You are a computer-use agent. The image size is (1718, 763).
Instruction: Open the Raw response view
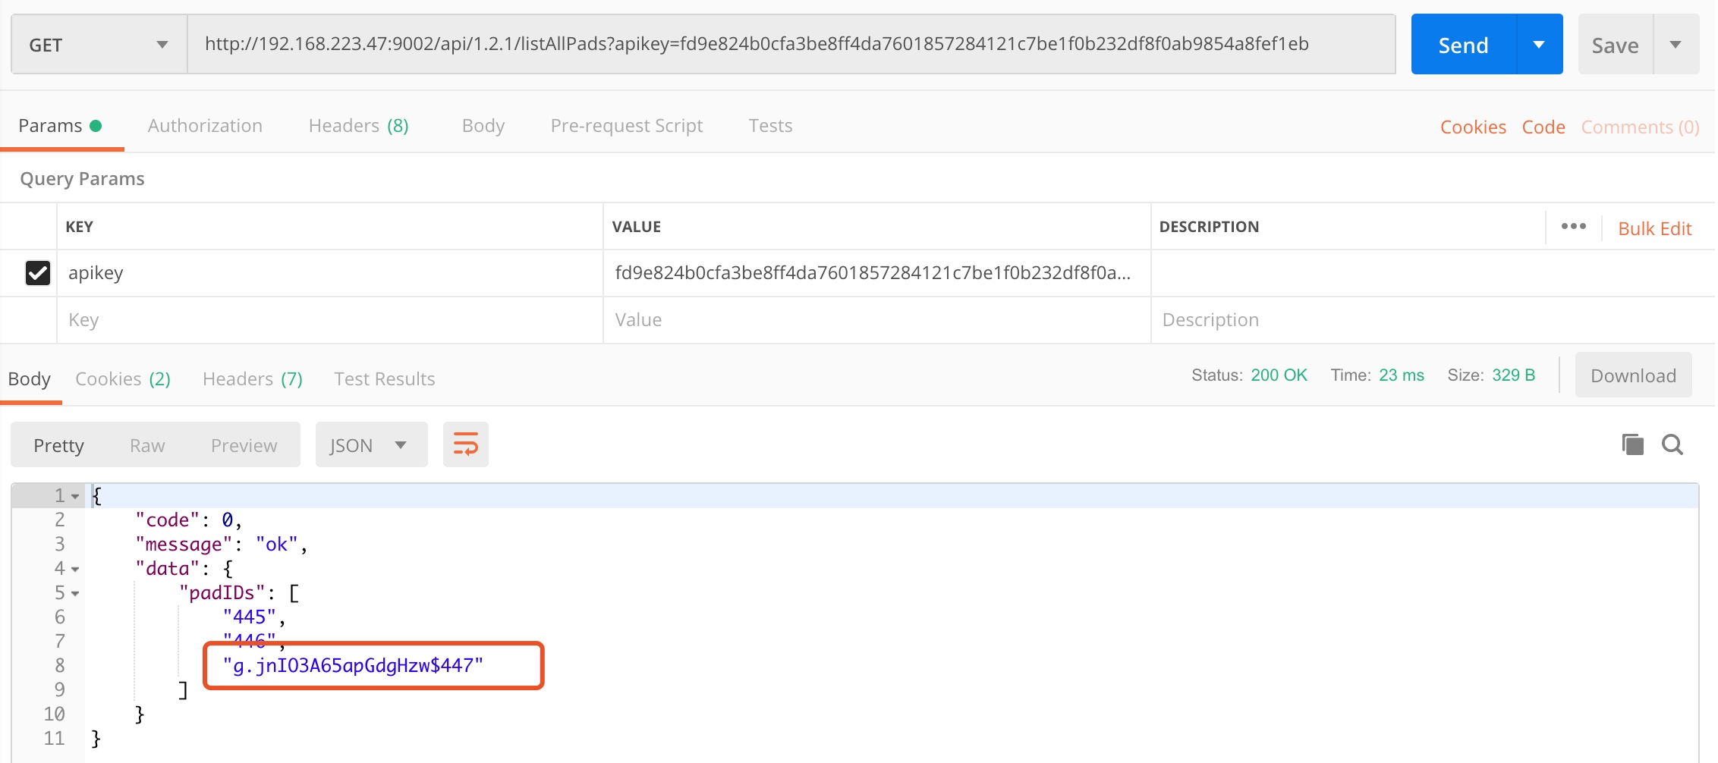pyautogui.click(x=146, y=444)
